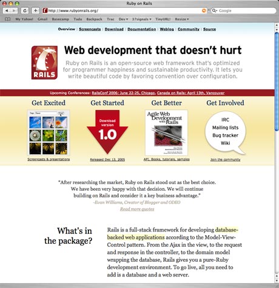The width and height of the screenshot is (279, 288).
Task: Open Canada on Rails Vancouver link
Action: tap(190, 93)
